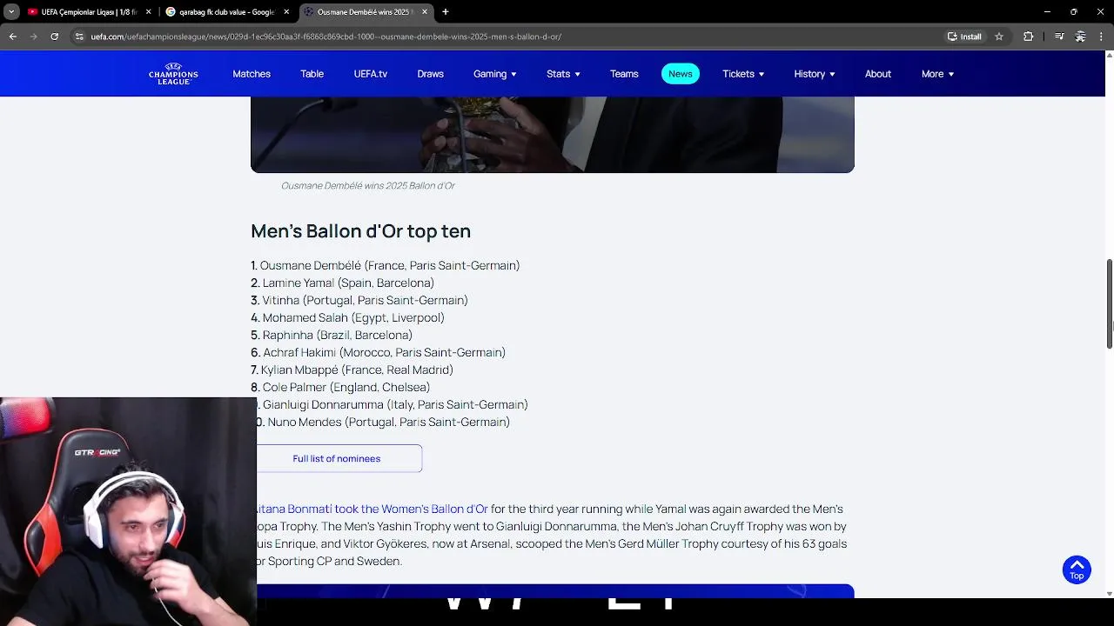Open the Chrome profile avatar
The height and width of the screenshot is (626, 1114).
(1080, 37)
